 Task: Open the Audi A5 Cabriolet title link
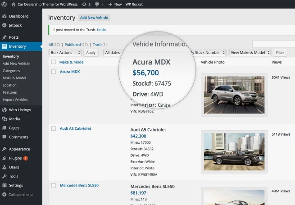(76, 128)
